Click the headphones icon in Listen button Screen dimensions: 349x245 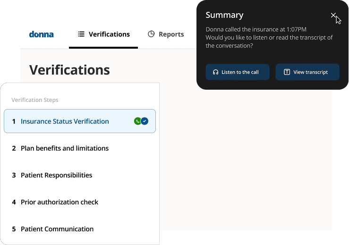point(215,72)
